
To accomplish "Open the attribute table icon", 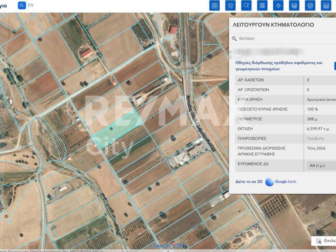I will pos(326,6).
